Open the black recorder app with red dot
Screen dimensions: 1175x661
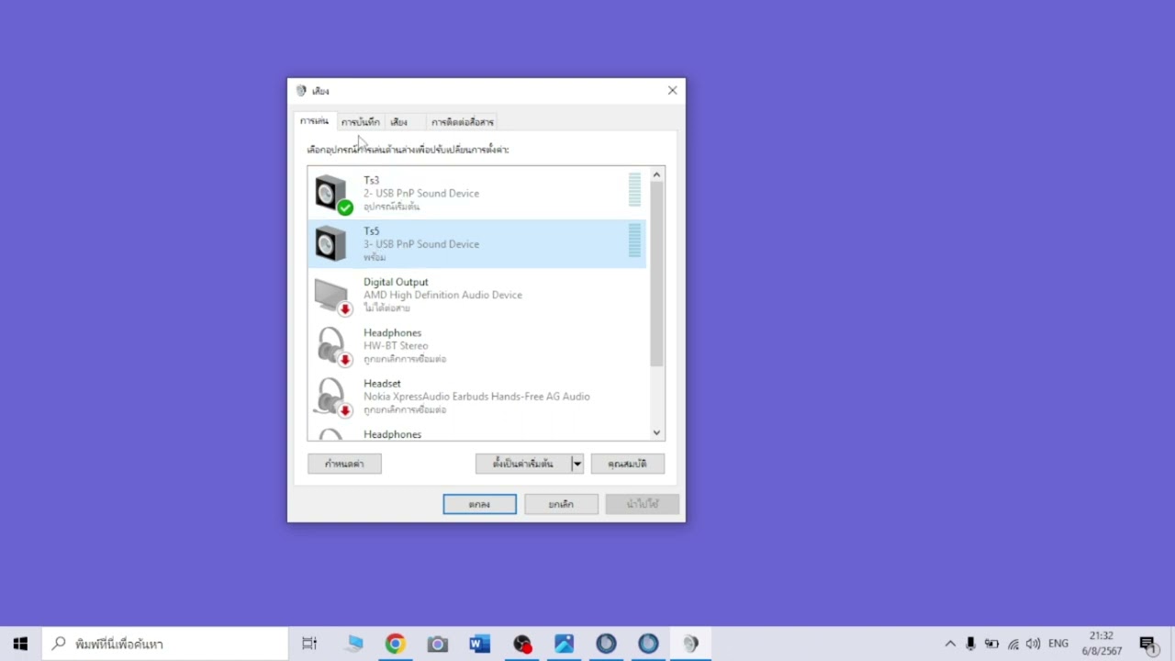pyautogui.click(x=521, y=644)
